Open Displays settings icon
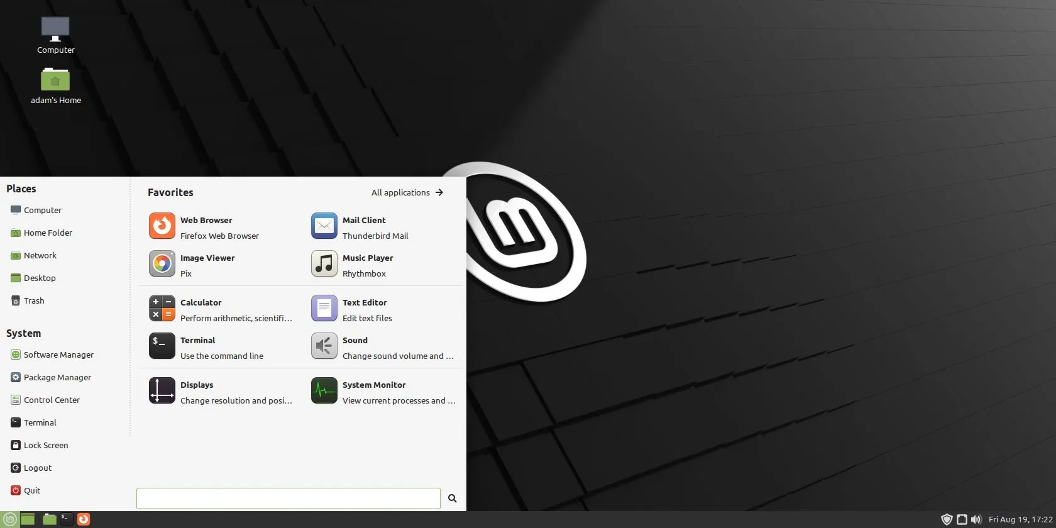1056x528 pixels. click(162, 391)
